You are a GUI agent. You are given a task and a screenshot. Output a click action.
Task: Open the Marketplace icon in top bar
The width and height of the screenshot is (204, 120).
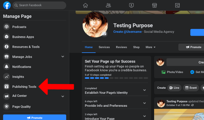154,5
